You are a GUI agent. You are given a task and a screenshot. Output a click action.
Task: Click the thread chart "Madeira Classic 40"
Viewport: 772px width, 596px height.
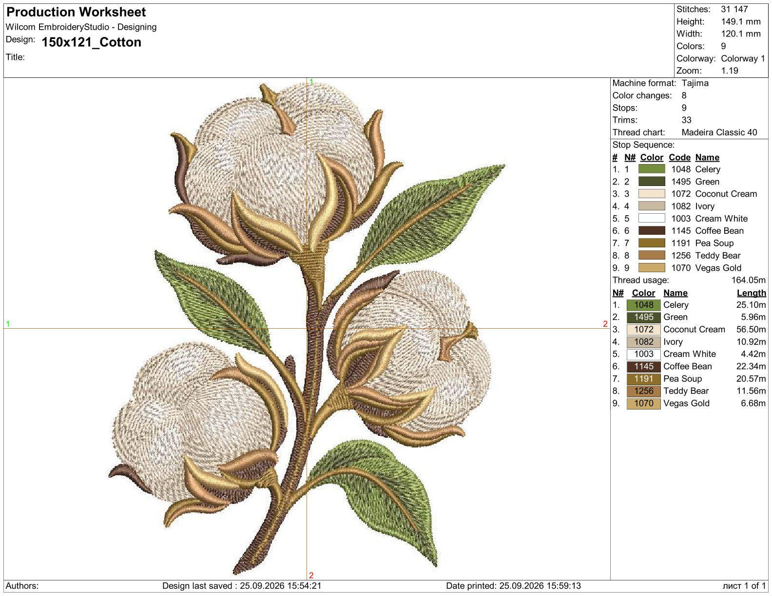coord(719,132)
